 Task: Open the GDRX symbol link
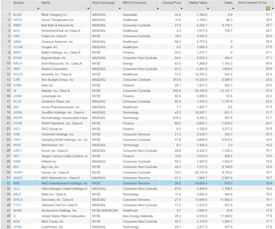[18, 112]
